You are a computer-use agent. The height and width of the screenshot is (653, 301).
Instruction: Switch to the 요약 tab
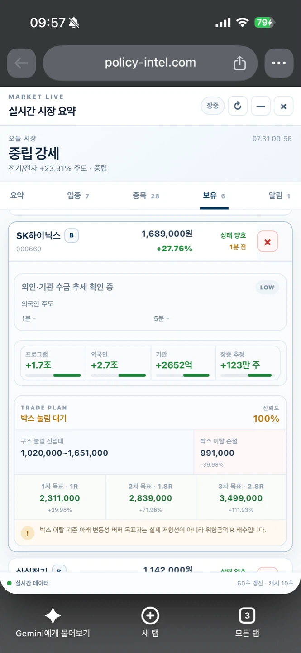point(17,195)
